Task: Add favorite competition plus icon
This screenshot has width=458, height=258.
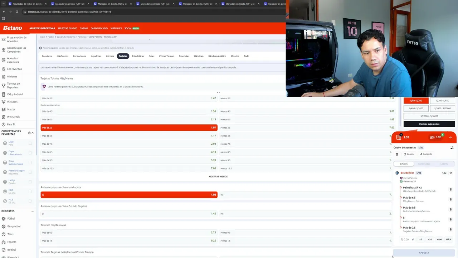Action: 29,133
